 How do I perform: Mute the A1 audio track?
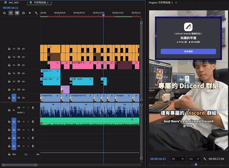coord(24,108)
